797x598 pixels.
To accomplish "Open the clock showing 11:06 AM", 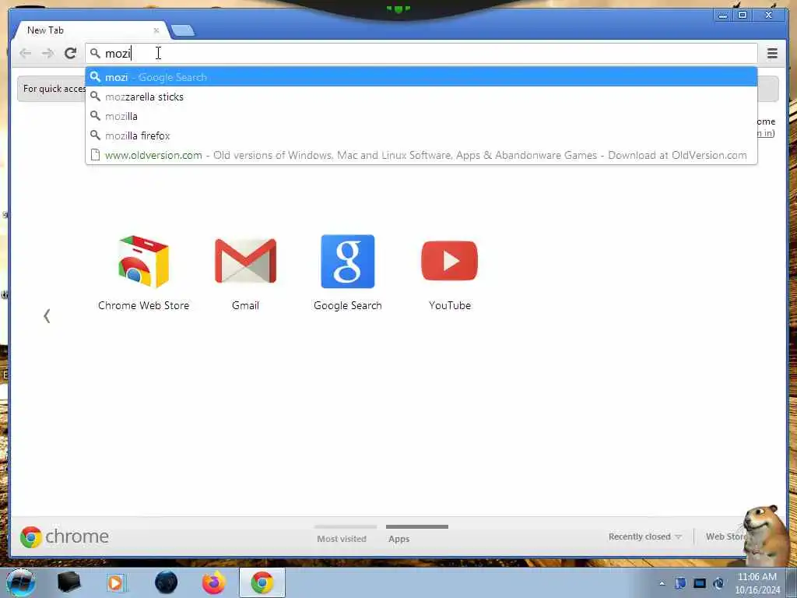I will pos(757,583).
